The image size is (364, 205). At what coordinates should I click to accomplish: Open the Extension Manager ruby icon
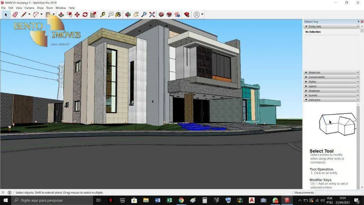pos(187,15)
